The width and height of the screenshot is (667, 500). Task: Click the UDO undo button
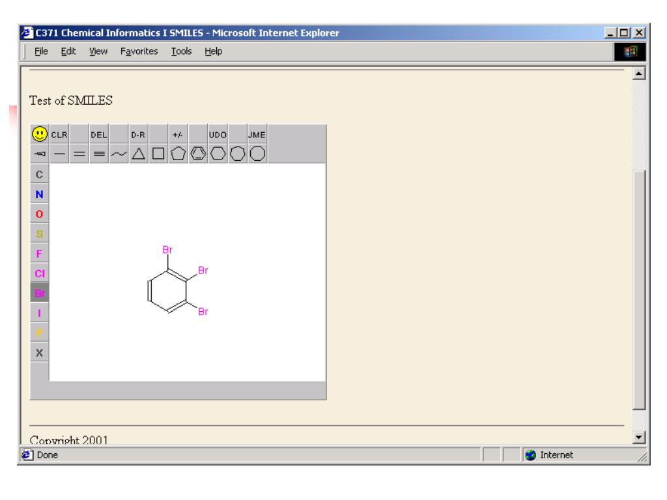218,134
